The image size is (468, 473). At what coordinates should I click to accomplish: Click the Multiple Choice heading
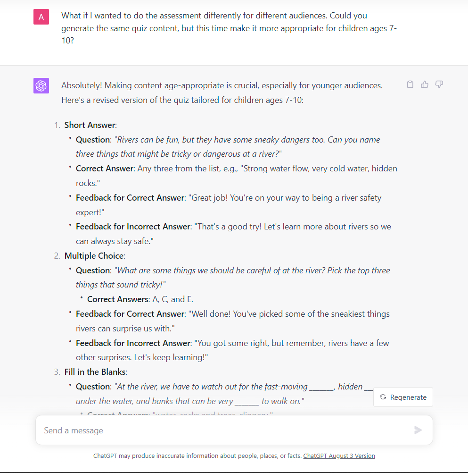point(94,256)
